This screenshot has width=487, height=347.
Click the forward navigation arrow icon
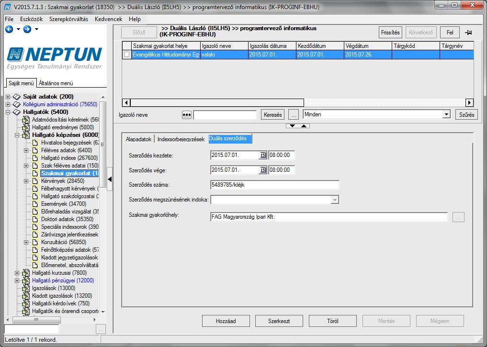[27, 29]
